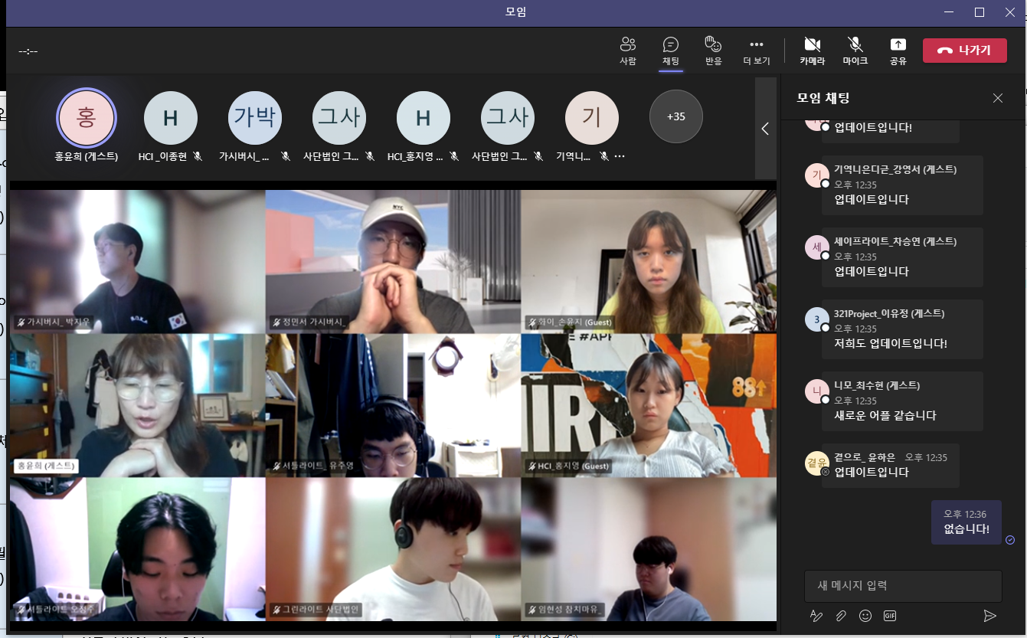Open the 반응 reactions menu
The height and width of the screenshot is (638, 1027).
[713, 51]
